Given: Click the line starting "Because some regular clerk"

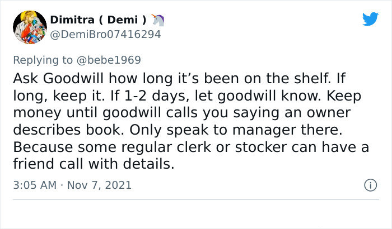Looking at the screenshot, I should [x=190, y=147].
